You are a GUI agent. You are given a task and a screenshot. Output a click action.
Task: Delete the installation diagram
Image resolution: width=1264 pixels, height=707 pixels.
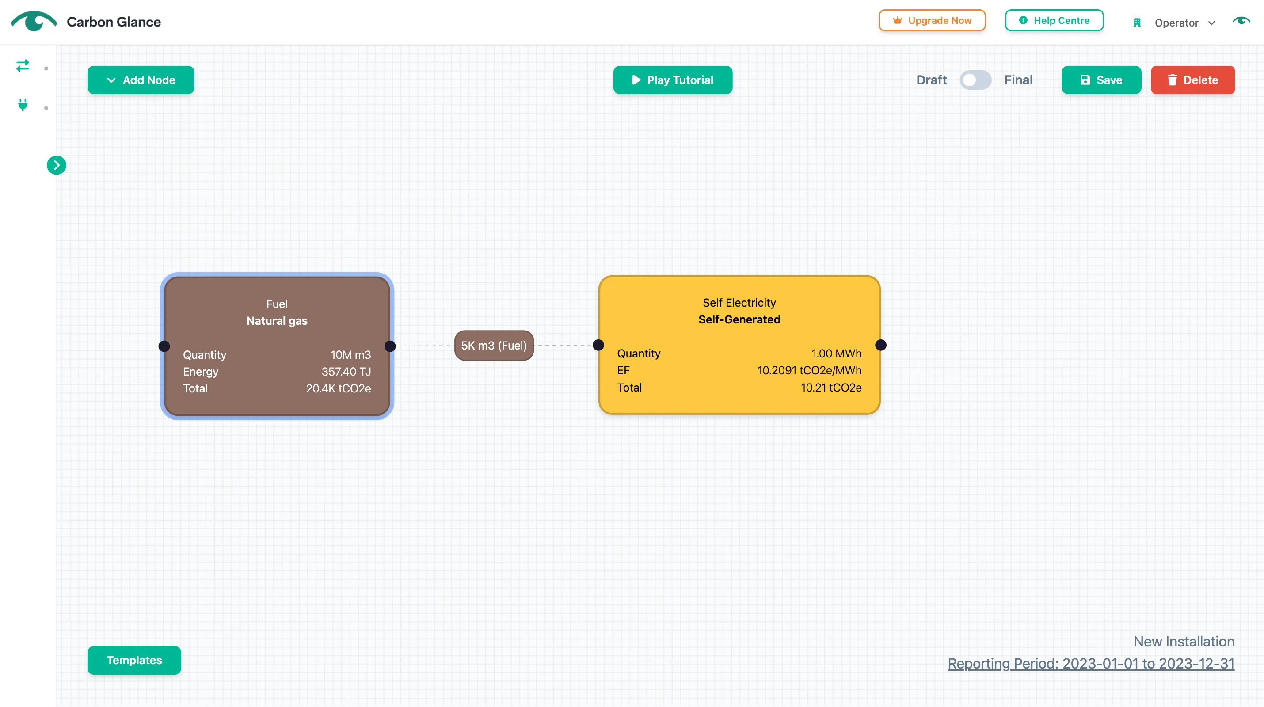1193,80
